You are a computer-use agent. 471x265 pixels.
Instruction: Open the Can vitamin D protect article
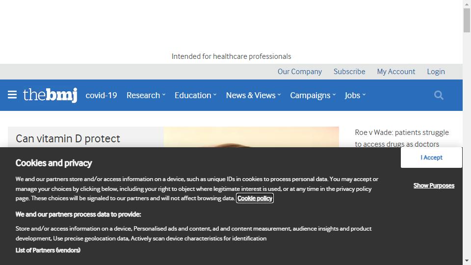coord(68,138)
